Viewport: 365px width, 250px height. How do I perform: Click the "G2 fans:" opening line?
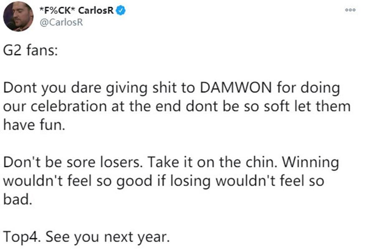coord(30,50)
